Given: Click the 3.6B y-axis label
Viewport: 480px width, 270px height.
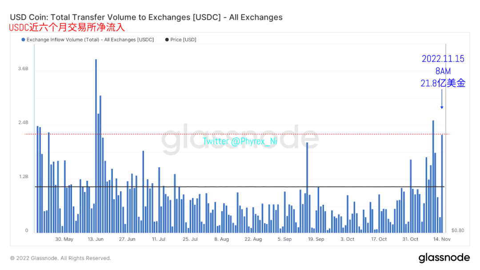Looking at the screenshot, I should click(23, 69).
